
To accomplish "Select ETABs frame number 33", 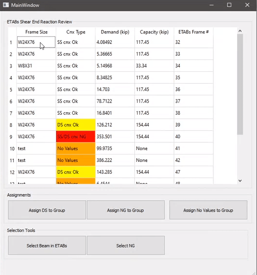I will (194, 54).
